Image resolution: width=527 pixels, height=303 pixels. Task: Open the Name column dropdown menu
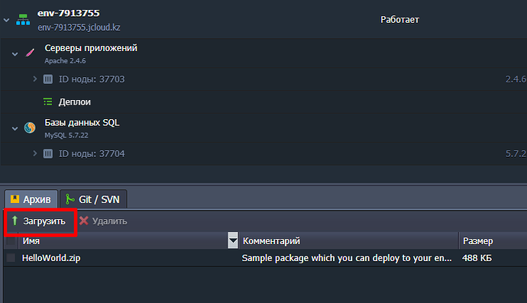[x=233, y=240]
